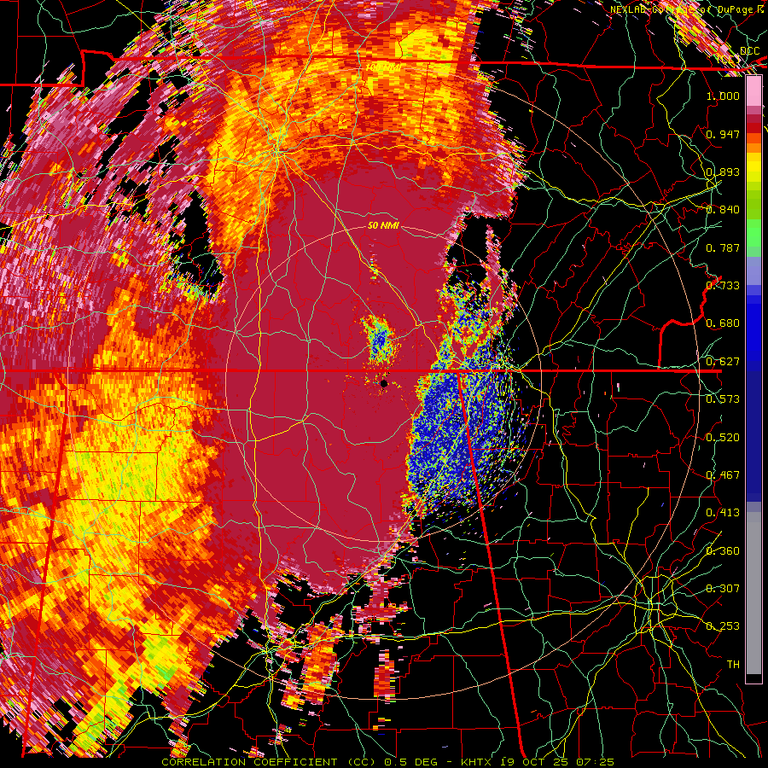Click the "1.000" color scale value
The height and width of the screenshot is (768, 768).
(723, 96)
